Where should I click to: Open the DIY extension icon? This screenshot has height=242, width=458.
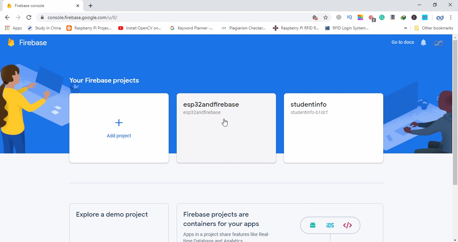point(425,17)
